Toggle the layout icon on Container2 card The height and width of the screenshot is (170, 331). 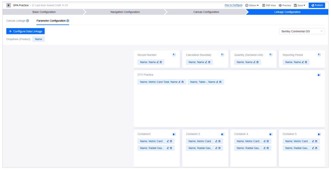tap(174, 134)
